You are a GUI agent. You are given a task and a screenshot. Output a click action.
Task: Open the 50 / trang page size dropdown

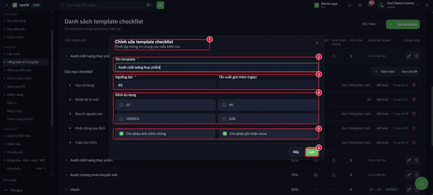click(x=371, y=24)
